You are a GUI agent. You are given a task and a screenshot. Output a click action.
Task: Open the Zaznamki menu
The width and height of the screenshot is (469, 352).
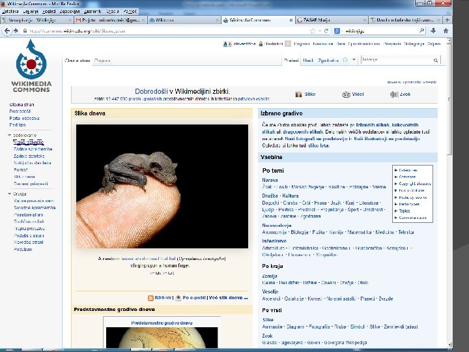[92, 11]
